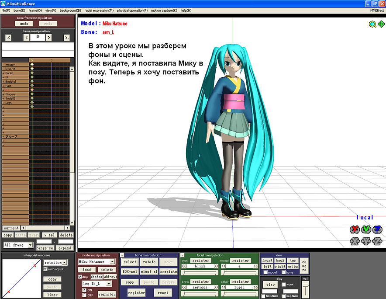Select the IK OFF radio button
386x299 pixels.
tap(84, 295)
